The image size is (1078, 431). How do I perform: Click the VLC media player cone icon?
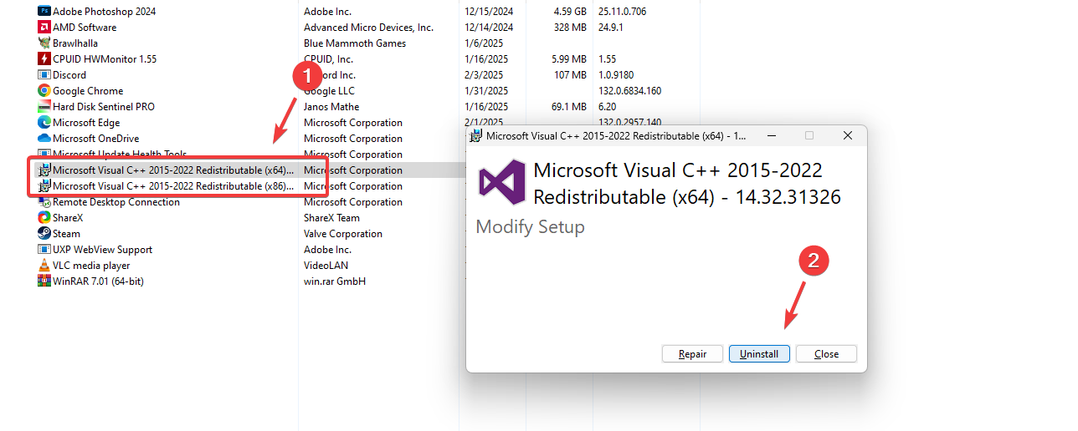[x=44, y=266]
